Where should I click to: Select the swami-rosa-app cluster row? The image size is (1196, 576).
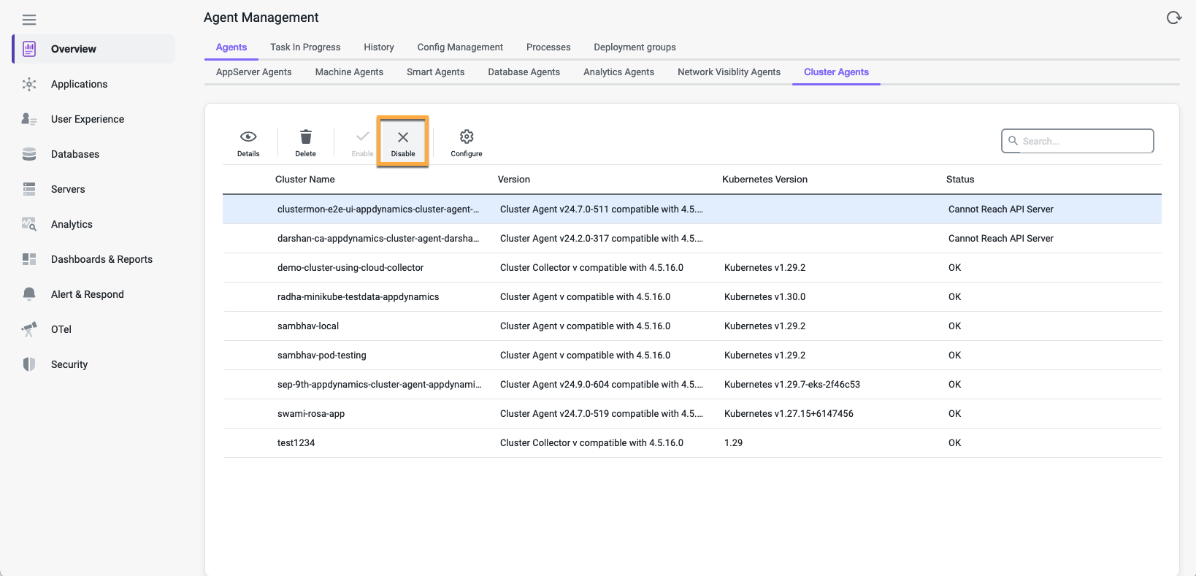pos(692,414)
